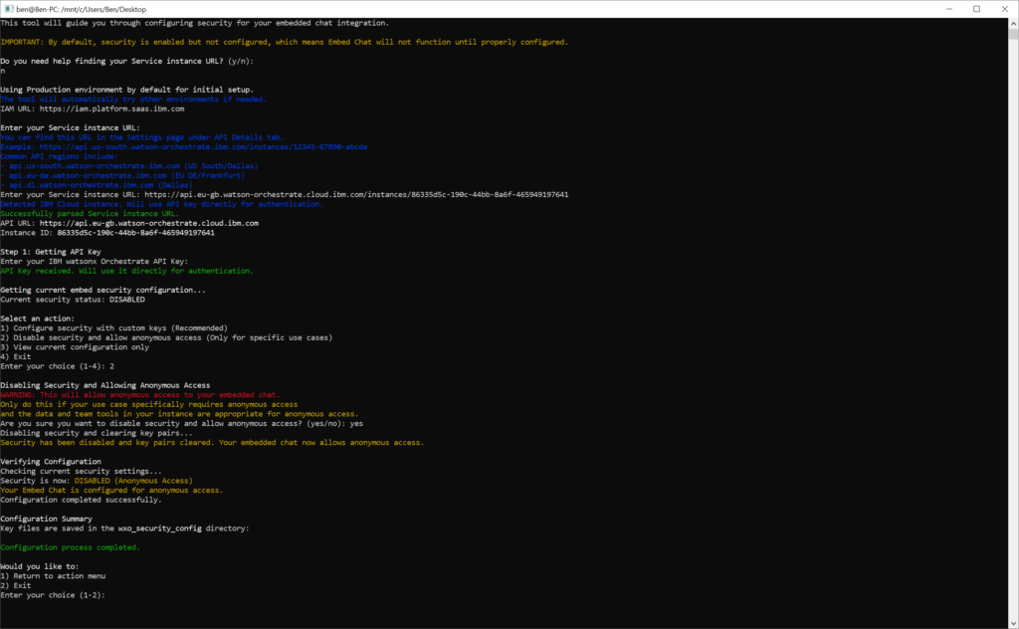The width and height of the screenshot is (1019, 629).
Task: Click the '3) View current configuration only' line
Action: pyautogui.click(x=75, y=347)
